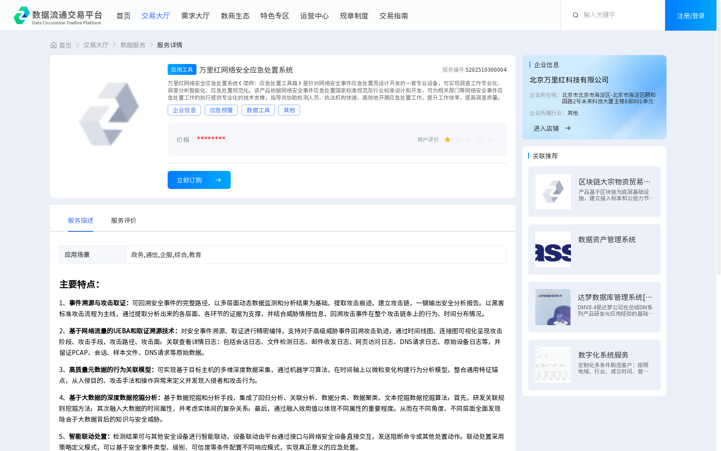This screenshot has width=721, height=451.
Task: Click the masked price asterisks
Action: [211, 138]
